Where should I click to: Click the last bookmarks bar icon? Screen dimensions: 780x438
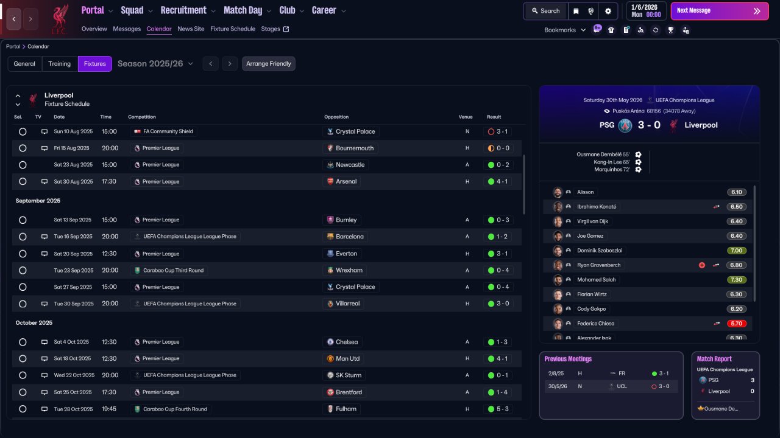pyautogui.click(x=686, y=30)
